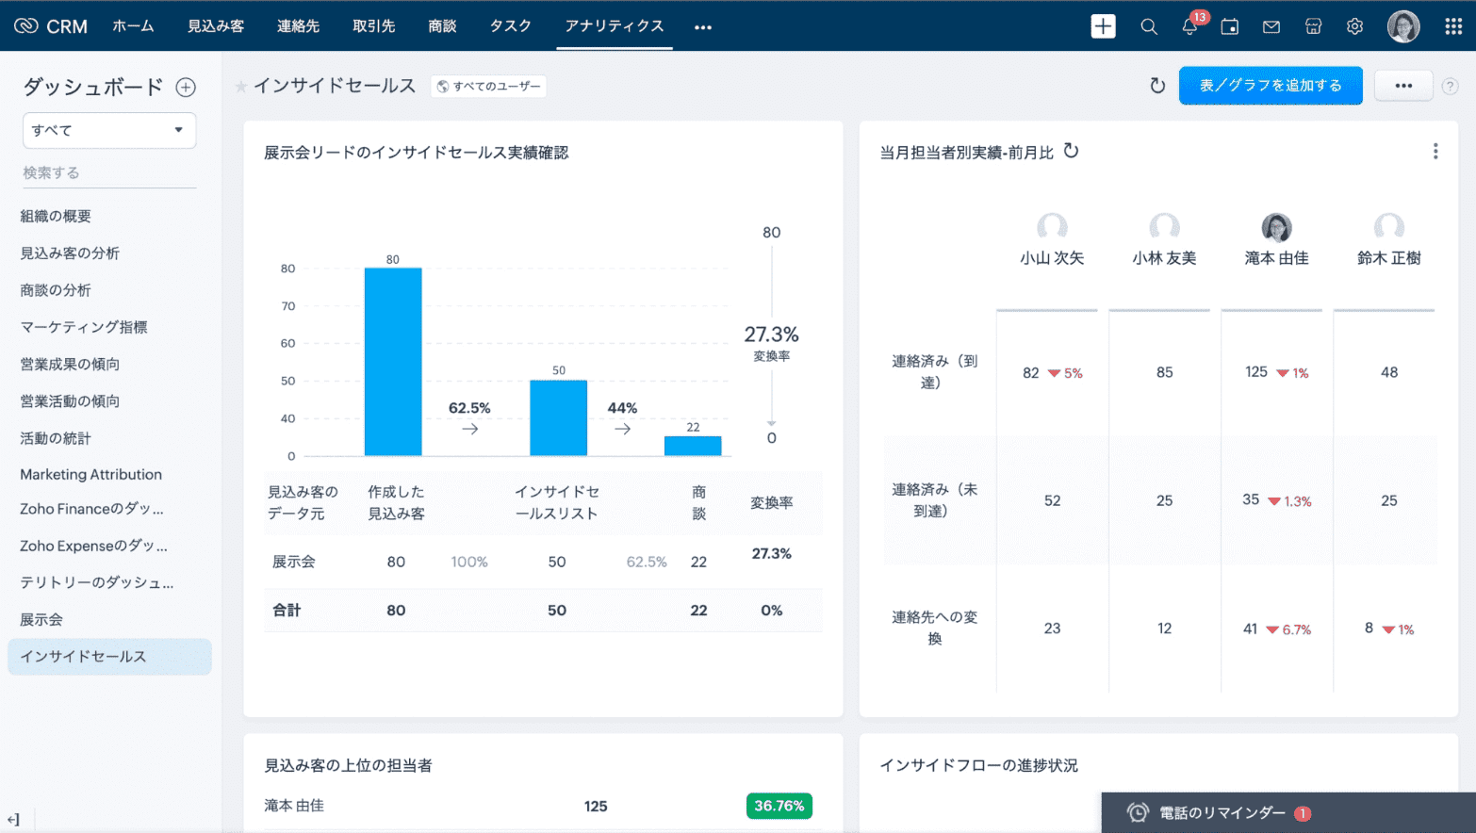Open the mail icon in the header
Screen dimensions: 1476x833
click(x=1271, y=26)
